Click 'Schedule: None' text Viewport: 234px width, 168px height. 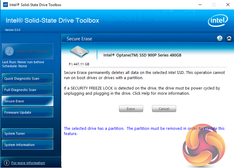point(14,66)
